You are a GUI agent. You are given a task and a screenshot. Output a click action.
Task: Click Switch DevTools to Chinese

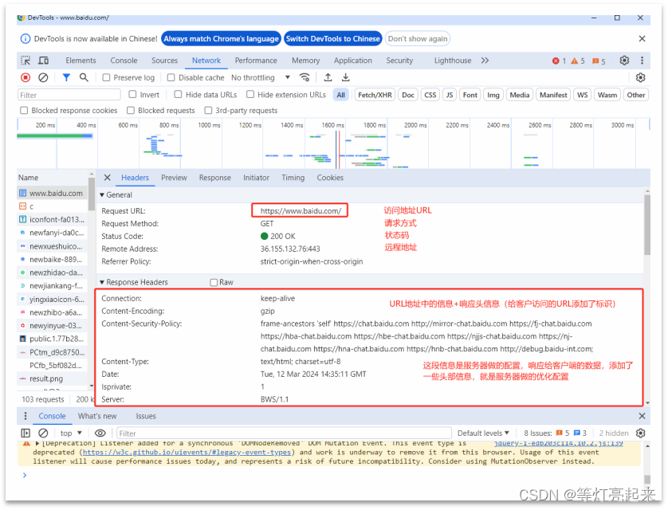click(x=332, y=39)
